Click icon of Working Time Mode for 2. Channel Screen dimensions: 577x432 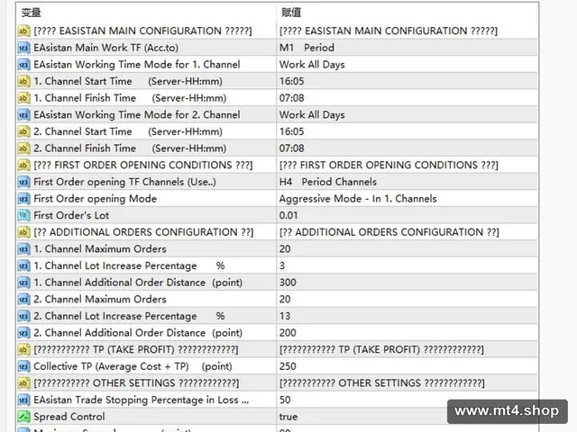(23, 115)
